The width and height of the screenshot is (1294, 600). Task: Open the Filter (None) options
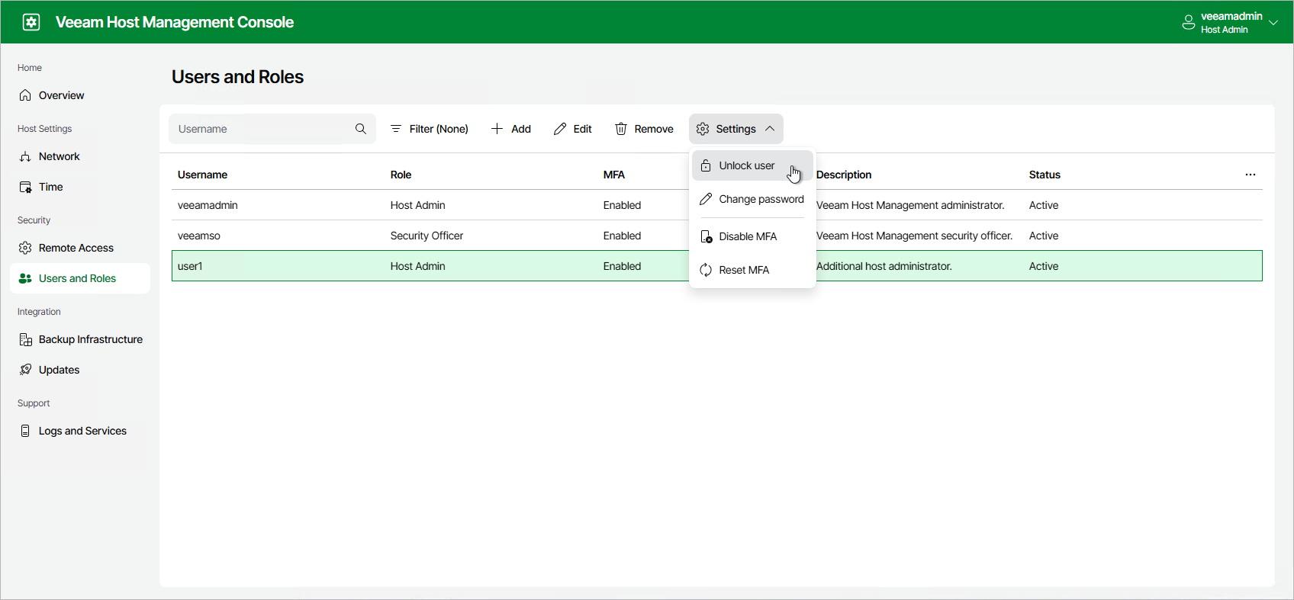[x=429, y=129]
